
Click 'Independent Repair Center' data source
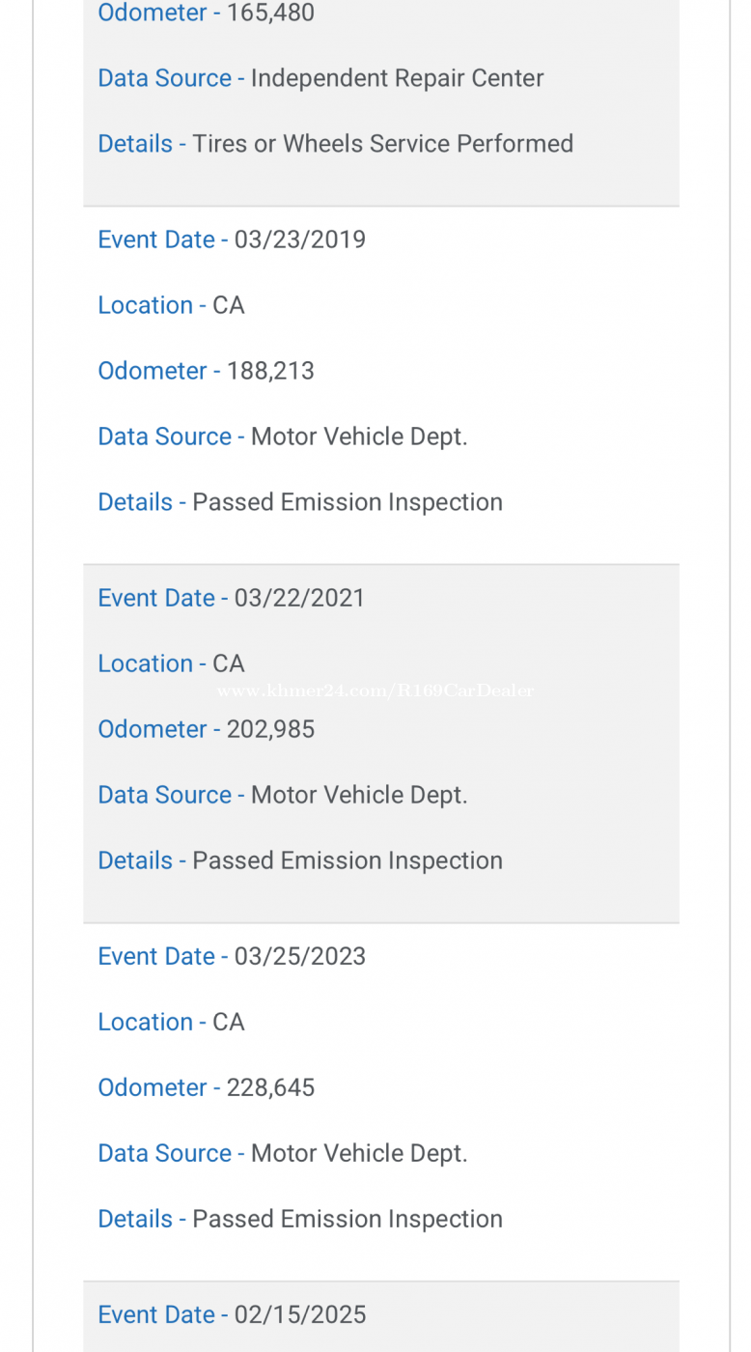tap(397, 78)
